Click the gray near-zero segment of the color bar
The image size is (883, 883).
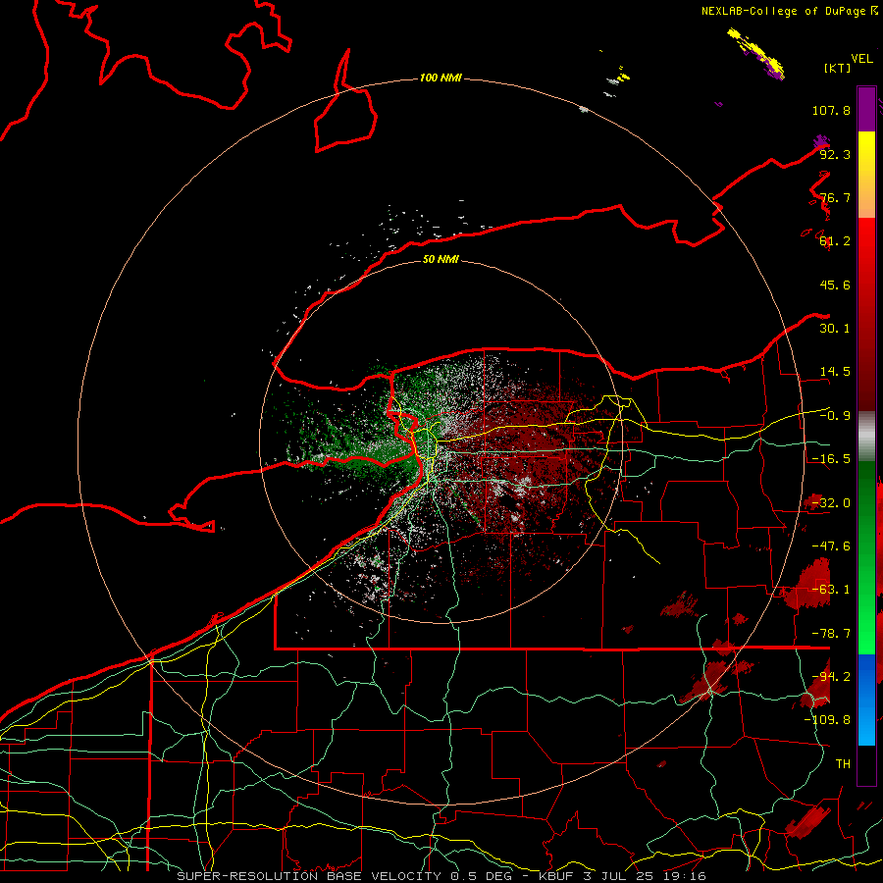tap(866, 437)
